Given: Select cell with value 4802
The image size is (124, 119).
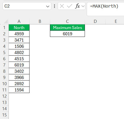Looking at the screenshot, I should point(19,52).
